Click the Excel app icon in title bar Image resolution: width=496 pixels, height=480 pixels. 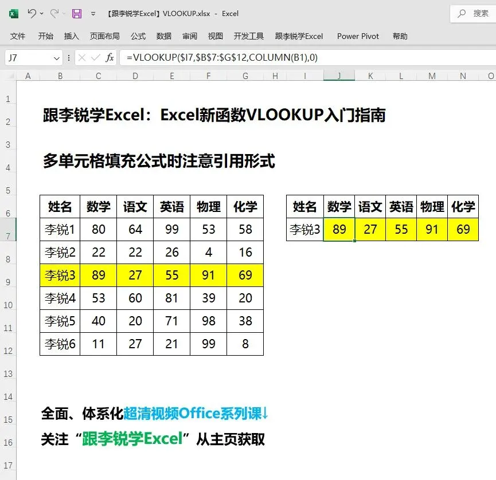click(x=14, y=14)
